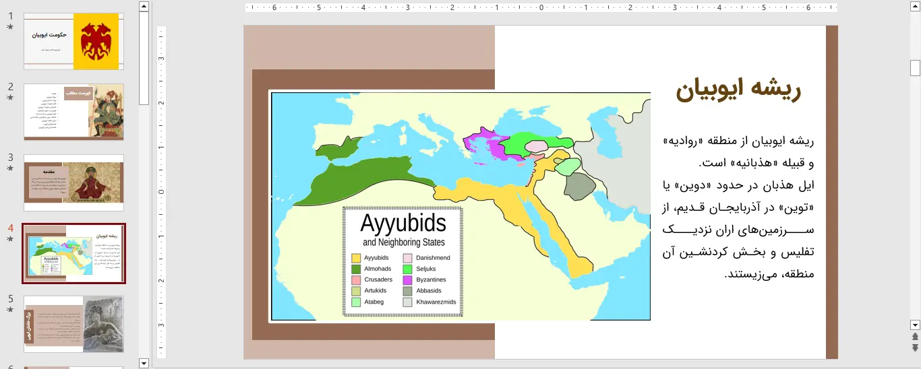Click 'and Neighboring States' subtitle in legend
The width and height of the screenshot is (921, 369).
tap(403, 242)
